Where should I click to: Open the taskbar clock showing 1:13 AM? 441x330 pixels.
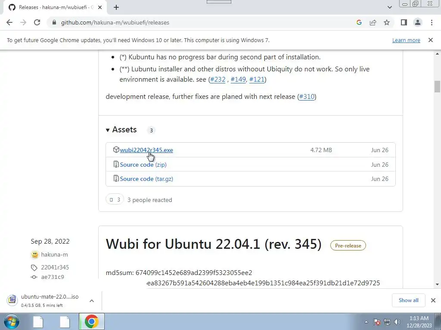click(x=419, y=322)
